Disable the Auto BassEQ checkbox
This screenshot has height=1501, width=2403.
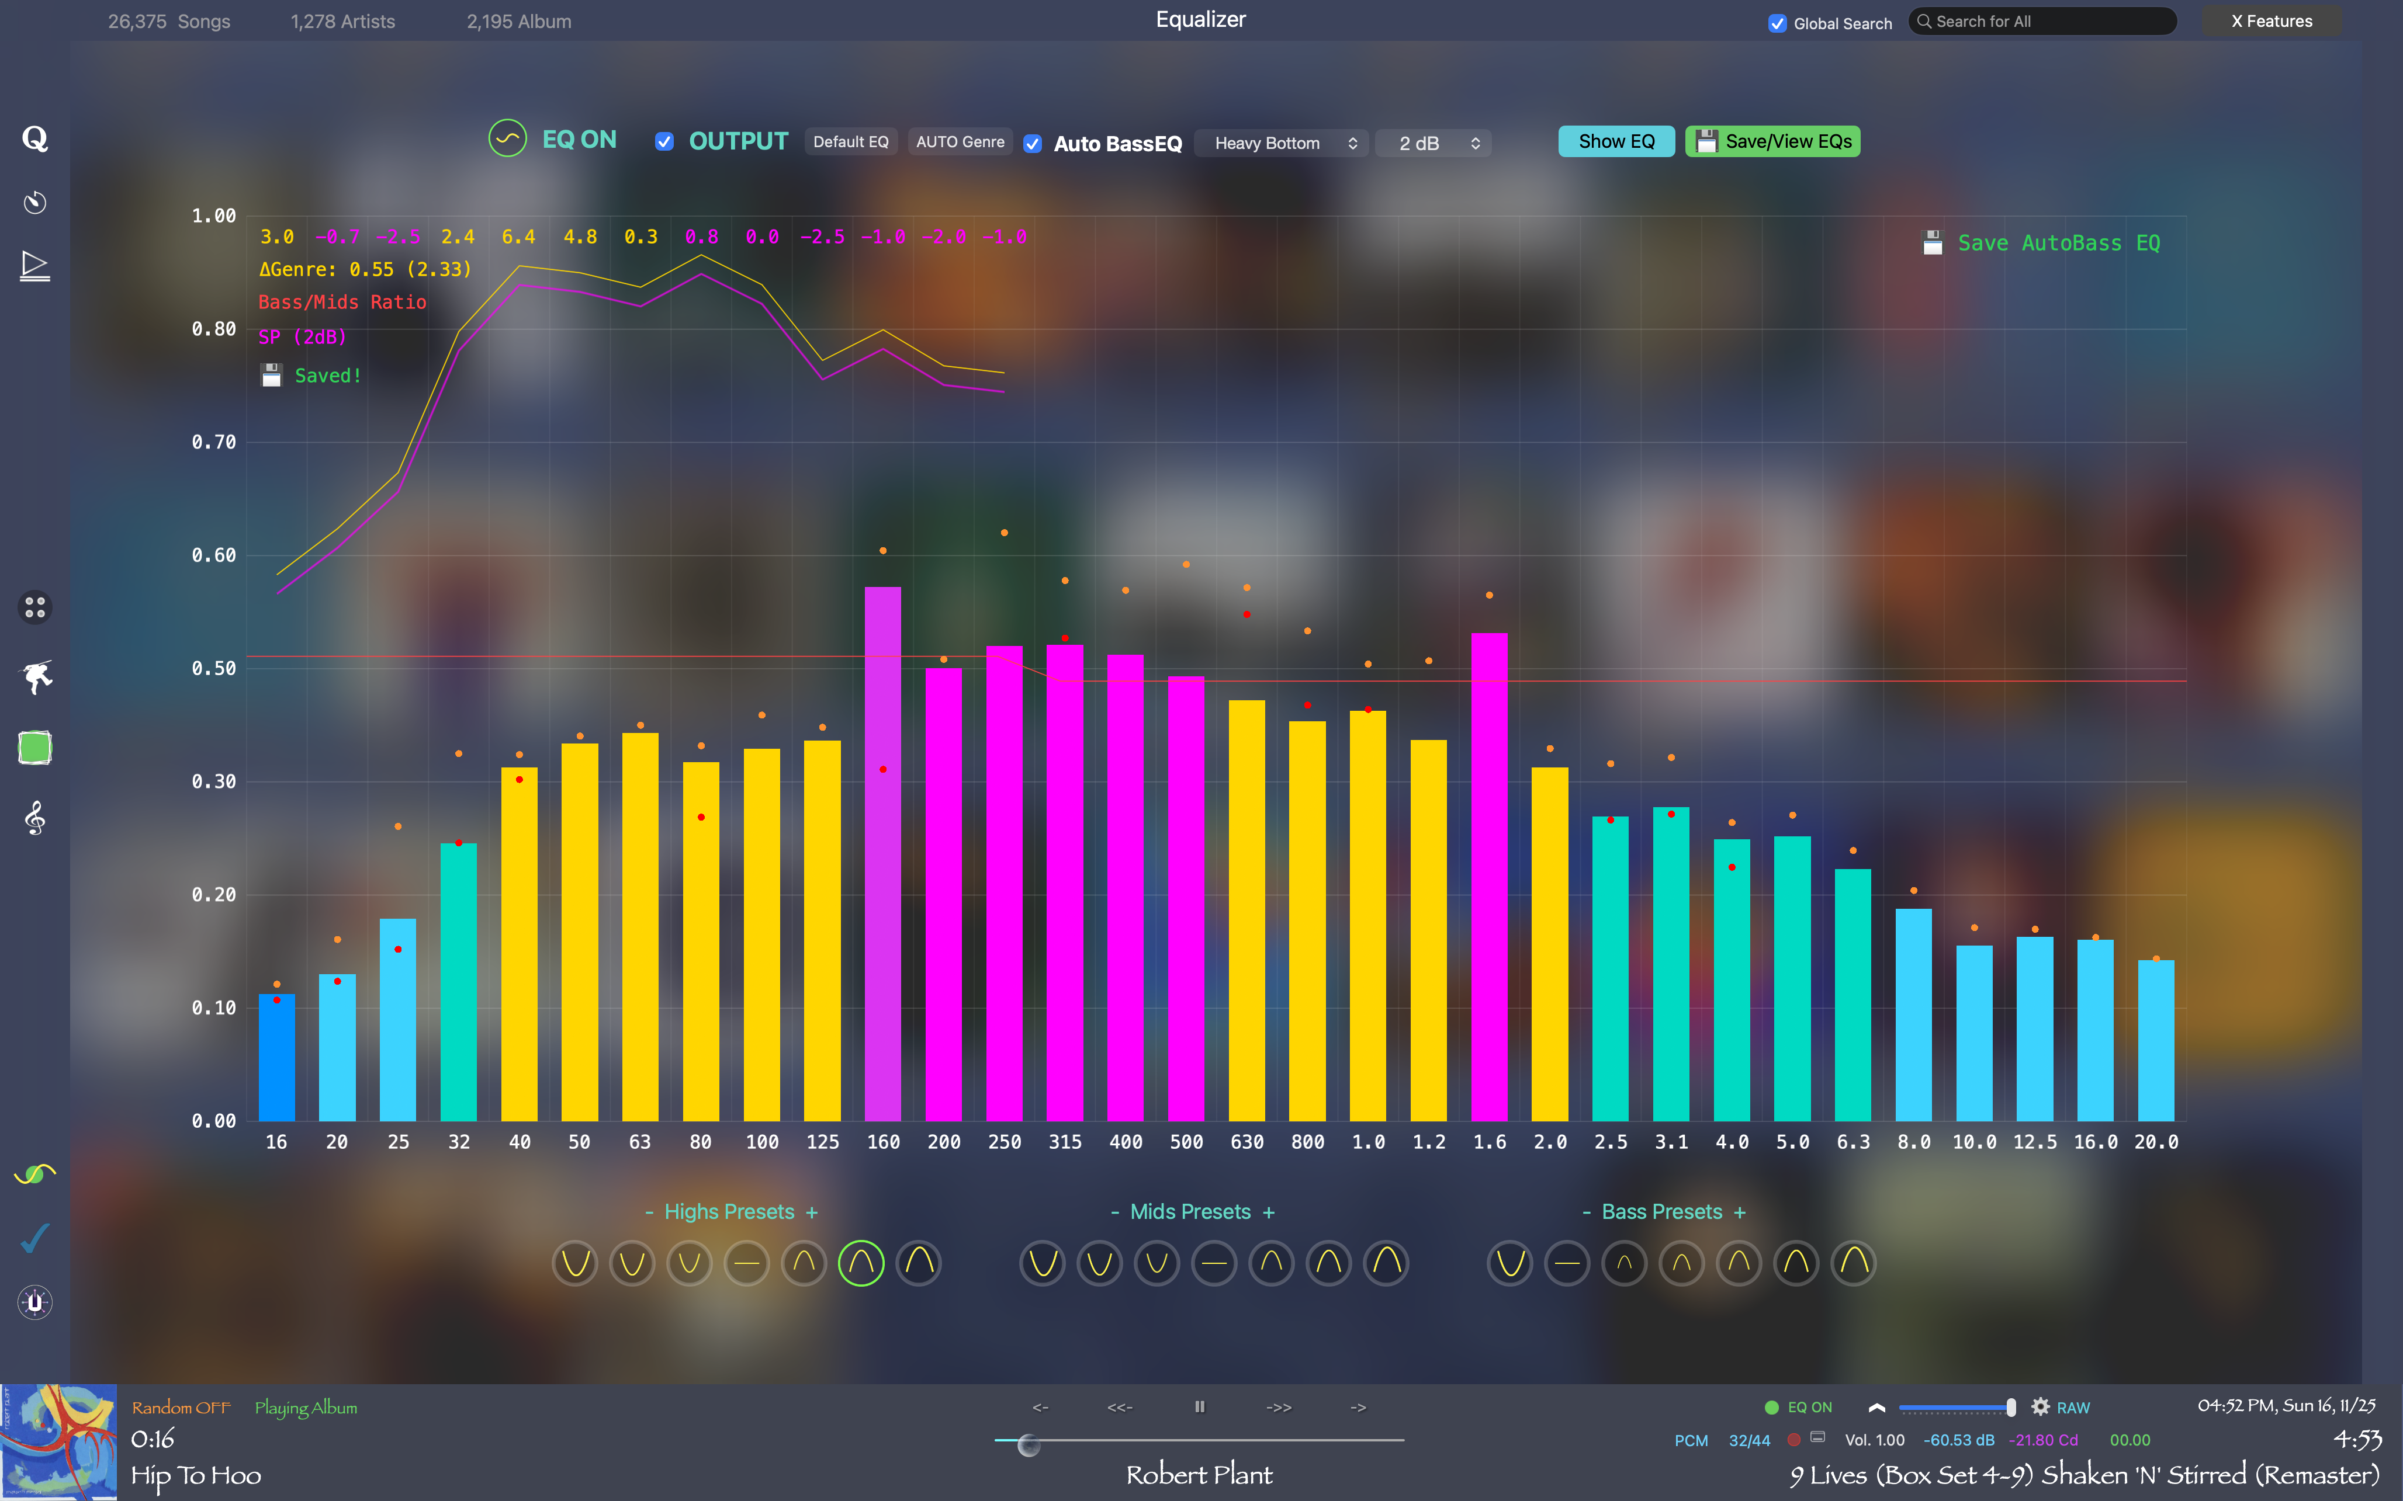pyautogui.click(x=1033, y=144)
